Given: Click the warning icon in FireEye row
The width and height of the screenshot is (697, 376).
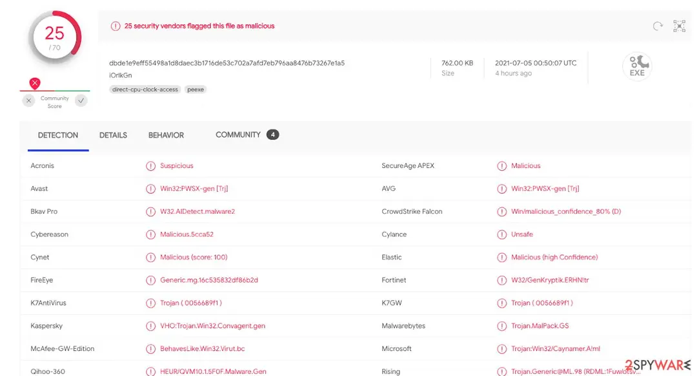Looking at the screenshot, I should 150,280.
